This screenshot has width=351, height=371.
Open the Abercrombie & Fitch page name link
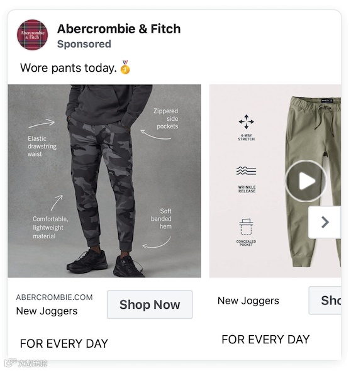pos(119,29)
